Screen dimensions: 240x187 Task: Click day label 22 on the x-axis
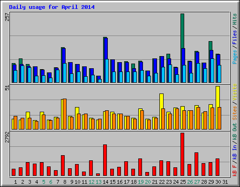click(x=162, y=182)
